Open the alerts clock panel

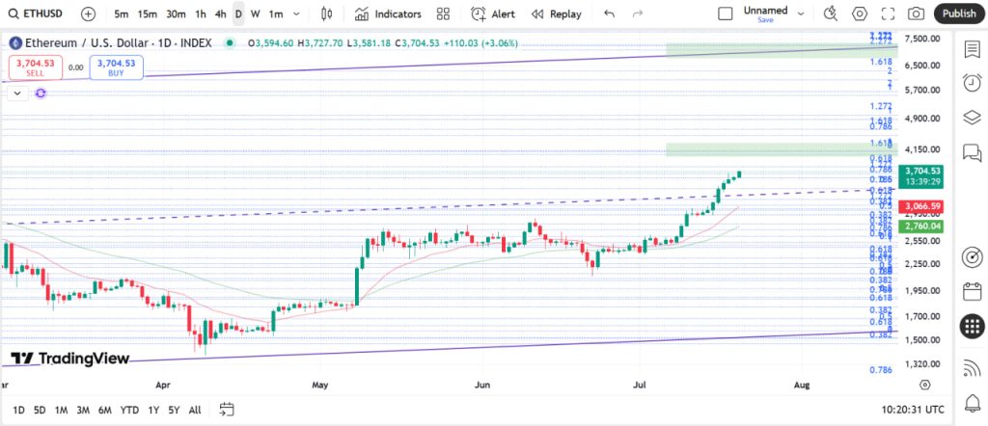click(x=972, y=83)
